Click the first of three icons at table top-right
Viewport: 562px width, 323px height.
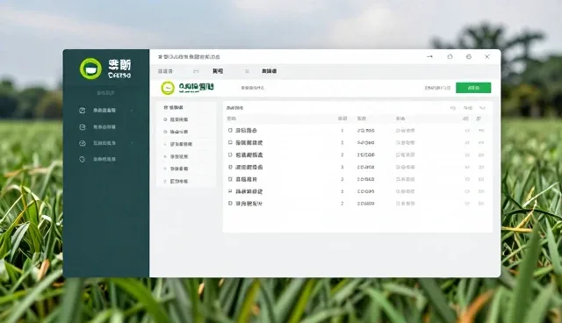(x=453, y=108)
